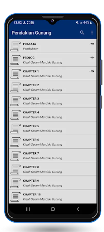Open the Android recent apps button
This screenshot has width=104, height=232.
tap(28, 209)
